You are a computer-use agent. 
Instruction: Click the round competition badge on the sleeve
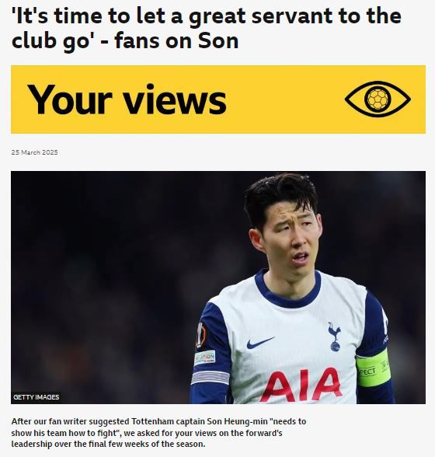point(201,335)
